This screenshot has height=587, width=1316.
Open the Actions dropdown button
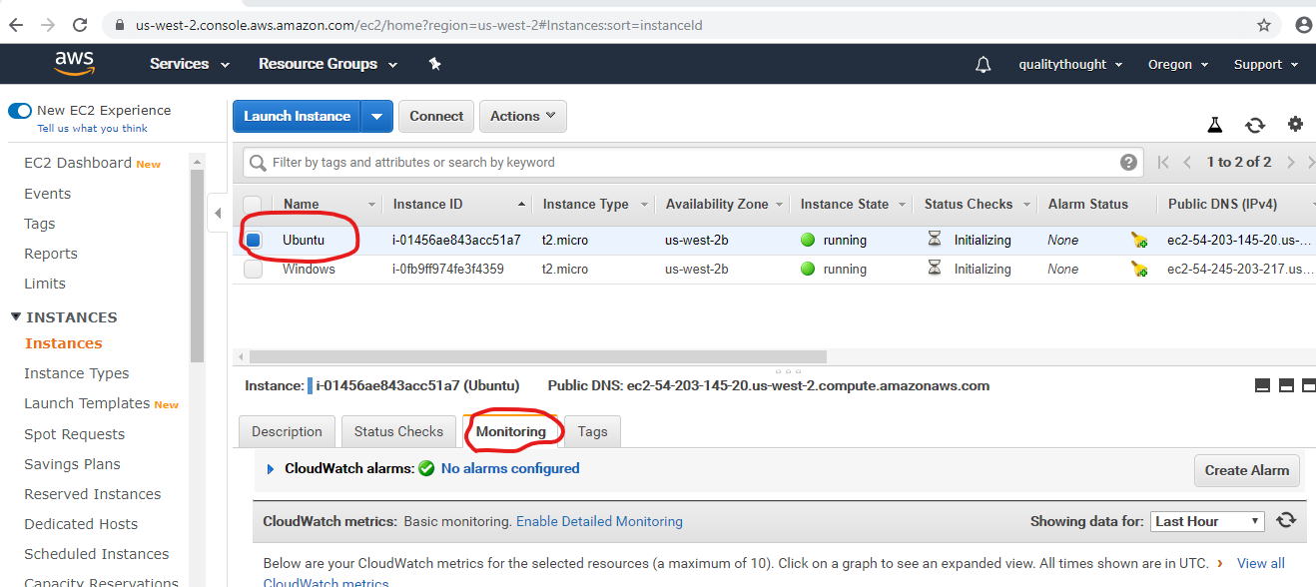pos(523,116)
